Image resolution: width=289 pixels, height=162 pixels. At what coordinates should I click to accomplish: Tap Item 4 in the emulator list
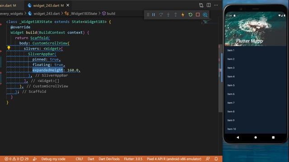pyautogui.click(x=256, y=76)
